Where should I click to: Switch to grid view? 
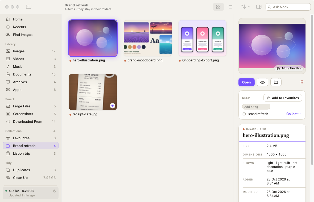tap(218, 7)
